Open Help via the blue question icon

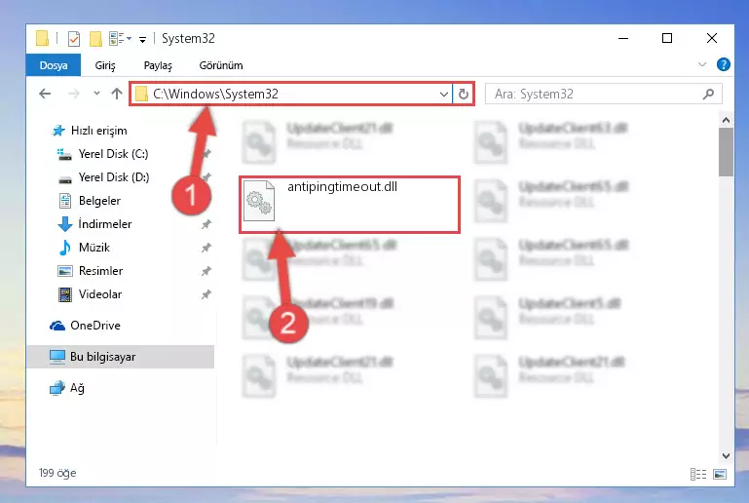click(724, 64)
